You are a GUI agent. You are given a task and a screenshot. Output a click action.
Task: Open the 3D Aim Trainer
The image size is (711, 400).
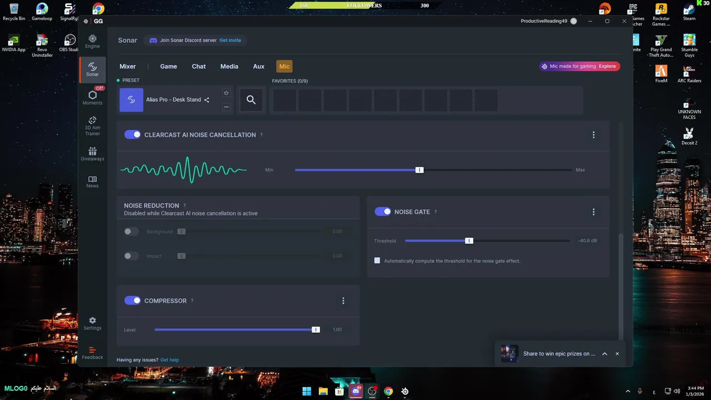[x=92, y=126]
